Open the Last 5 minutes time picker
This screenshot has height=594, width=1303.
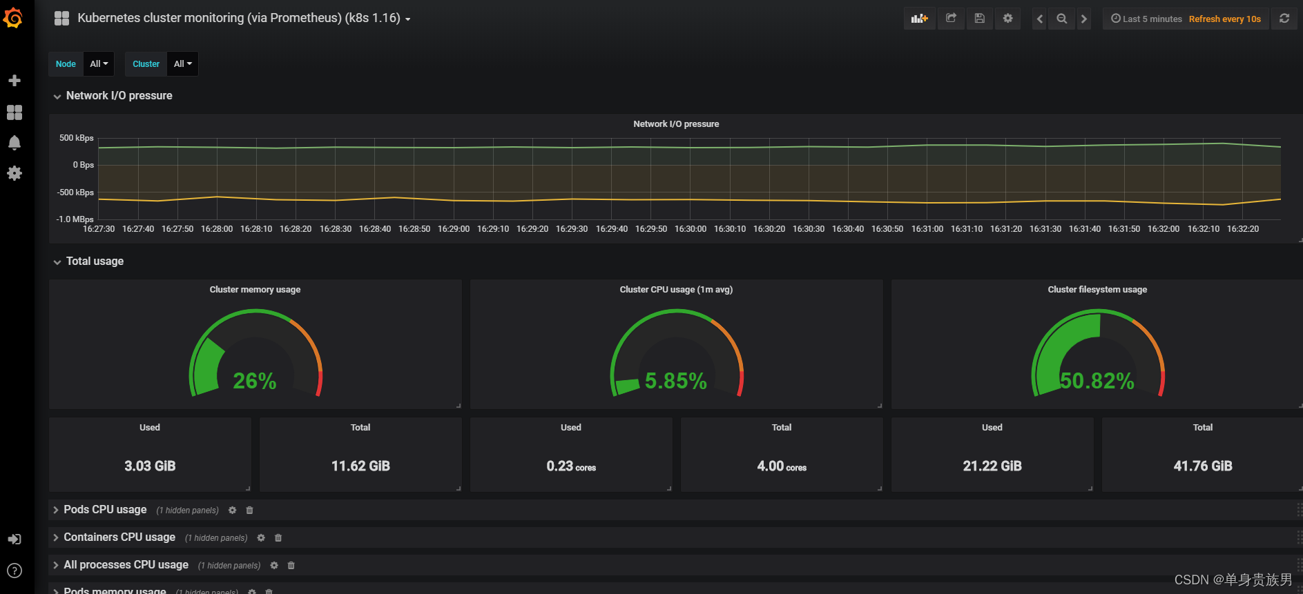(1146, 19)
